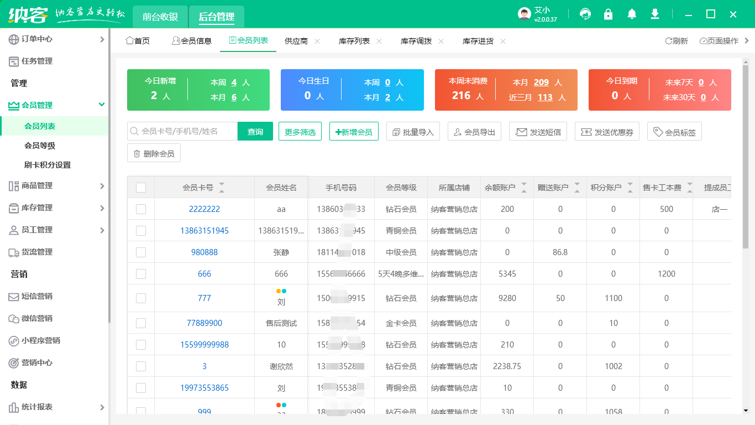
Task: Click the 查询 search button
Action: coord(255,131)
